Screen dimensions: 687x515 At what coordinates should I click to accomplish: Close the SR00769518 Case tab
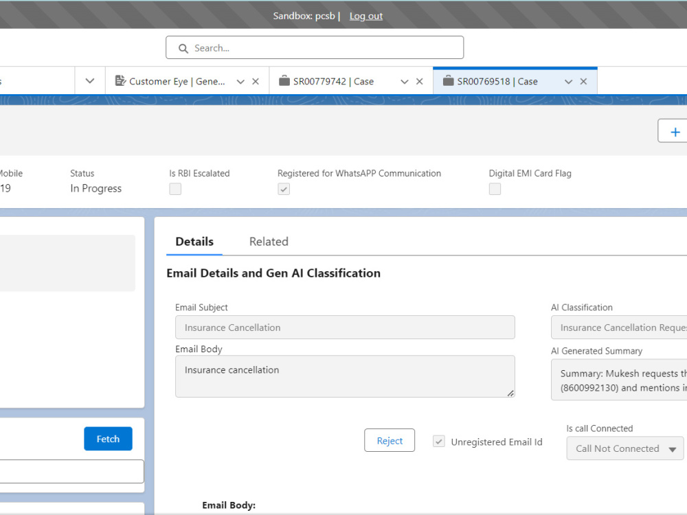(x=583, y=82)
